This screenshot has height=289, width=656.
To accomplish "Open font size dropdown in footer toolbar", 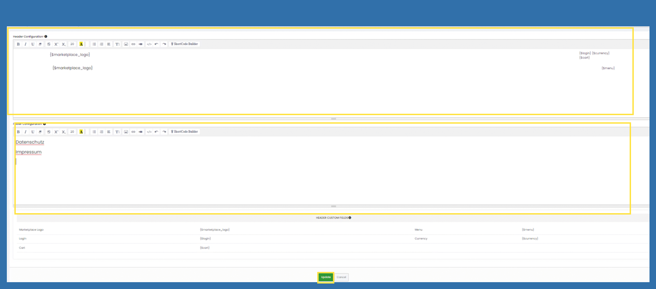I will (x=72, y=132).
